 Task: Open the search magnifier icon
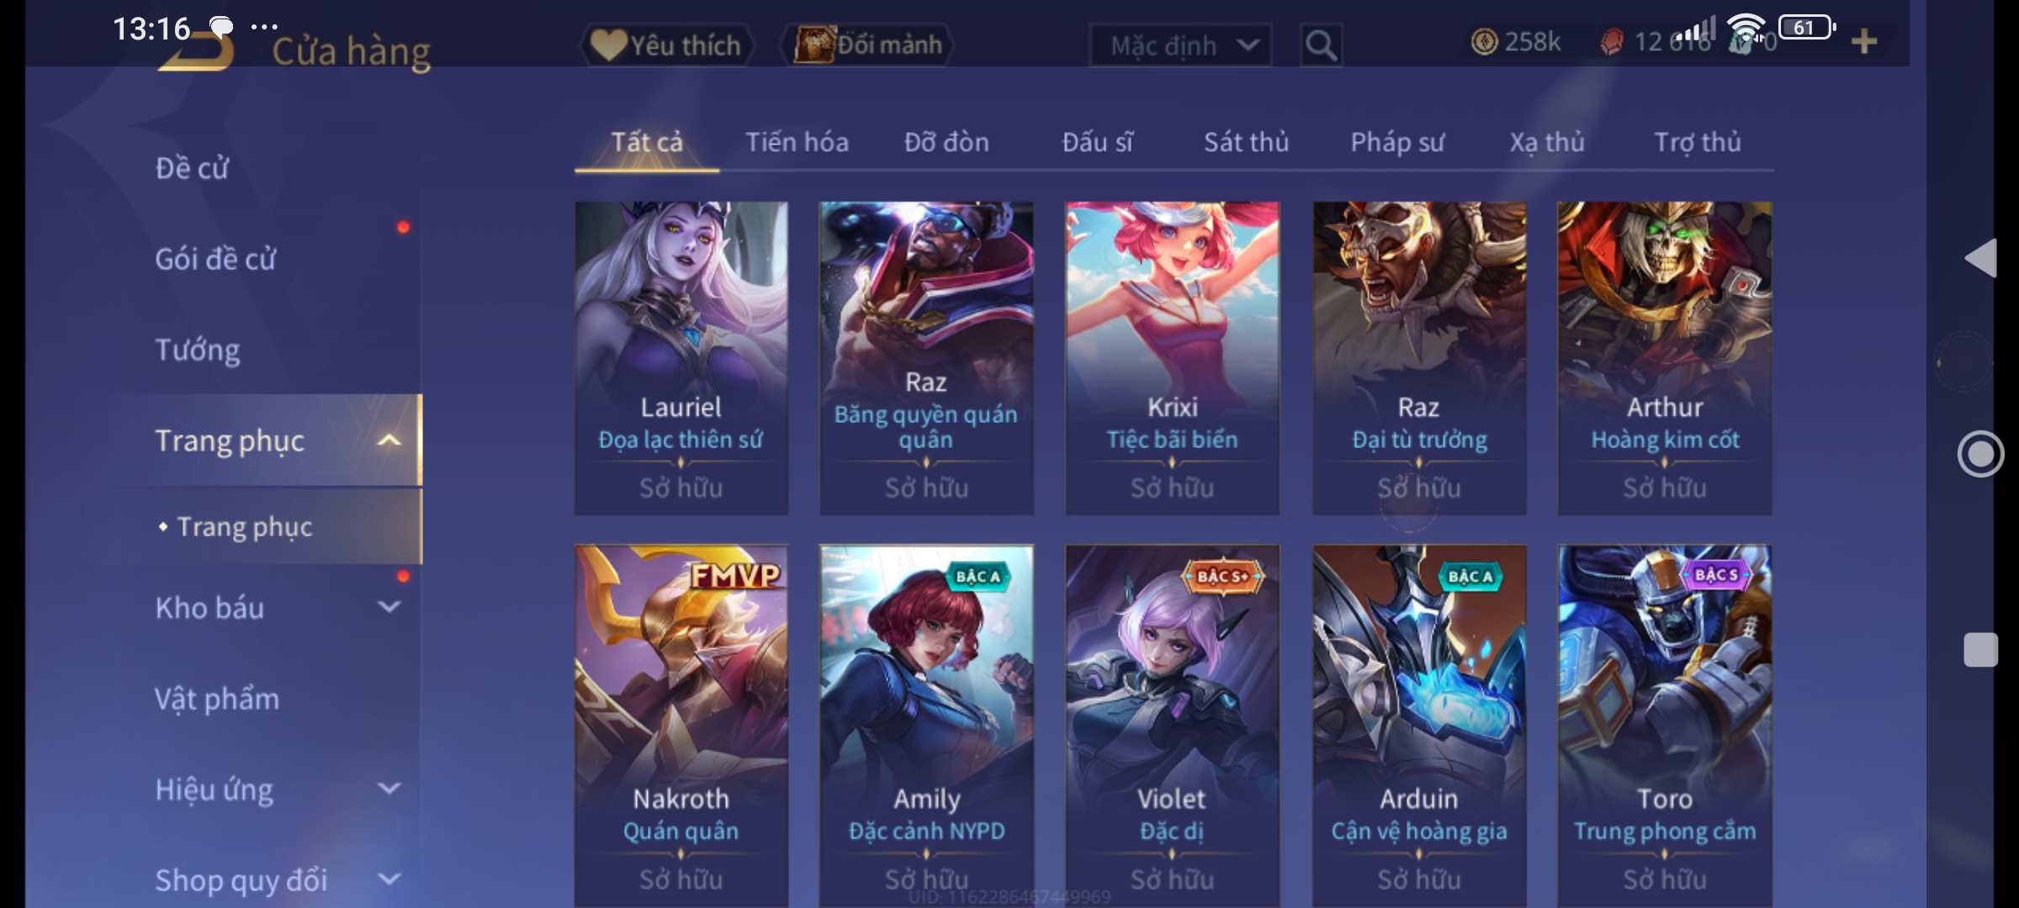(1321, 45)
